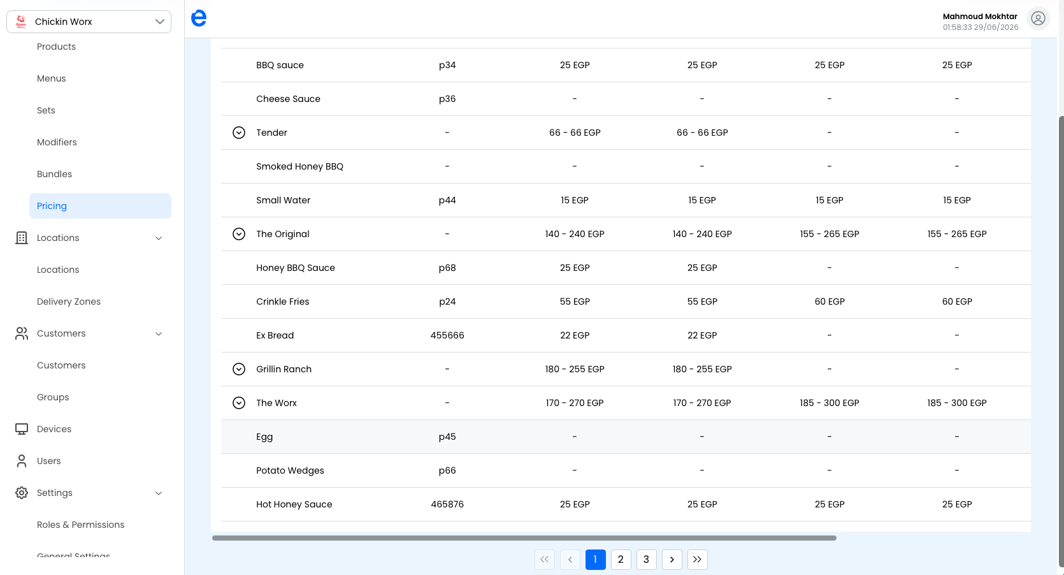Click the 455666 code for Ex Bread
The image size is (1064, 575).
[447, 335]
